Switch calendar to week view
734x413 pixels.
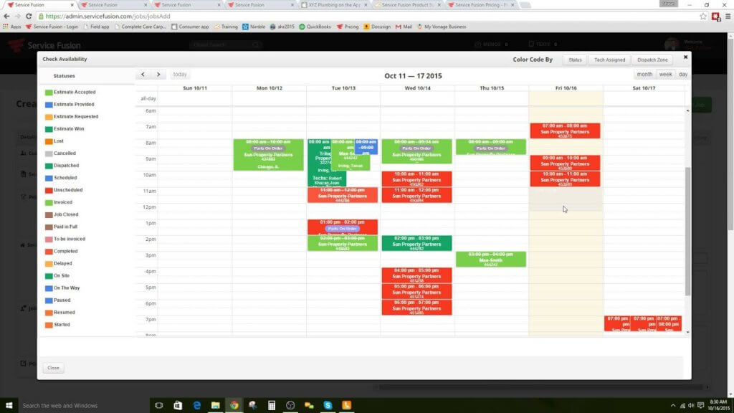665,75
